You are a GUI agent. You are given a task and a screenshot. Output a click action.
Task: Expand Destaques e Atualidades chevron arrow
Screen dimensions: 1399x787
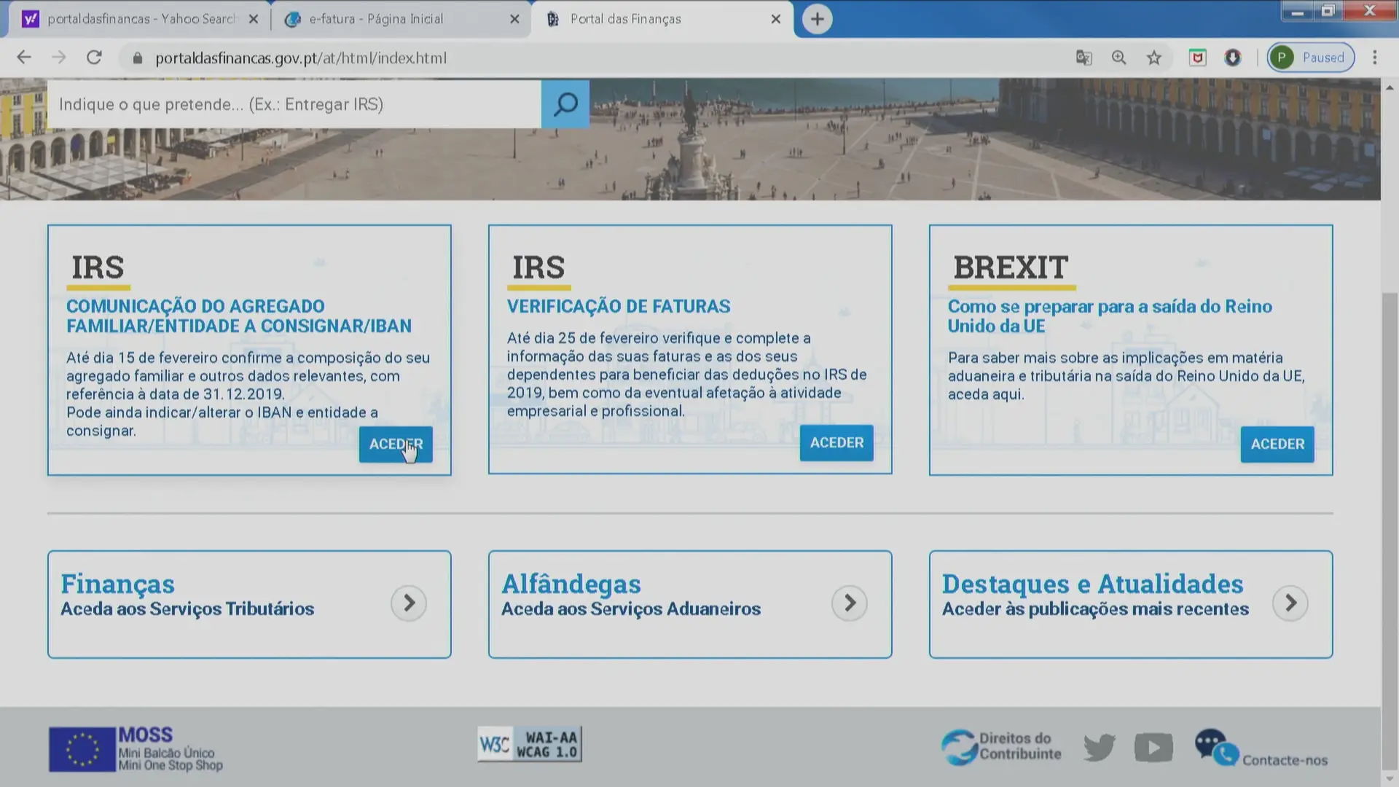point(1290,603)
